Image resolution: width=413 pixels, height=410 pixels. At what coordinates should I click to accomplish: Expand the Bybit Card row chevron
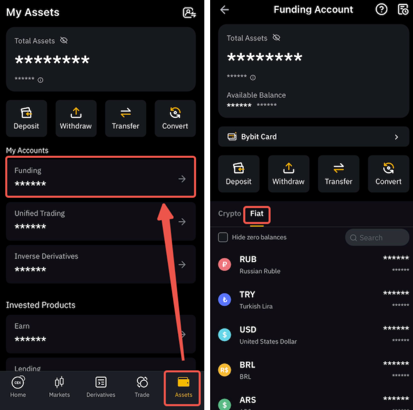click(396, 137)
